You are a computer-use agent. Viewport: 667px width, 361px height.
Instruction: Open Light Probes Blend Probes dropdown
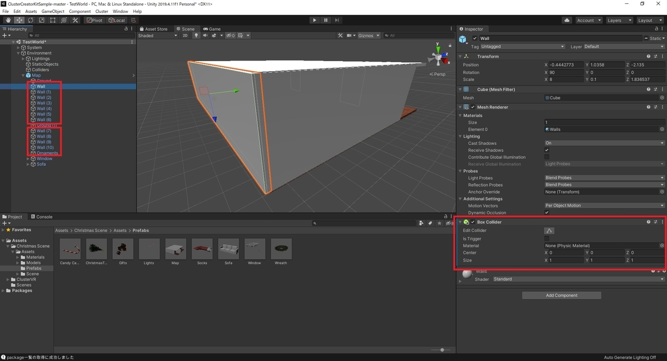[x=604, y=178]
